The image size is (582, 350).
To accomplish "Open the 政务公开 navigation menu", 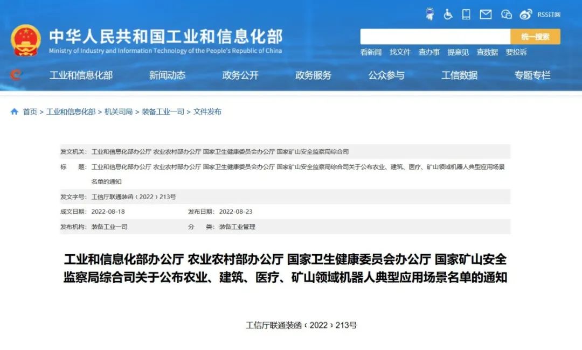I will (x=240, y=75).
